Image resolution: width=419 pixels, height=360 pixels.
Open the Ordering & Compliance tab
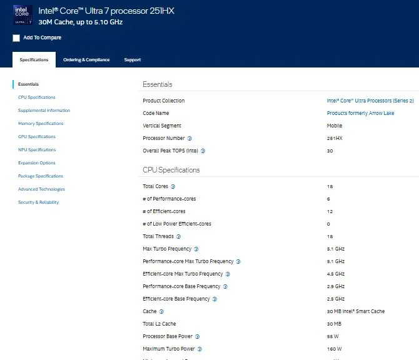coord(86,59)
